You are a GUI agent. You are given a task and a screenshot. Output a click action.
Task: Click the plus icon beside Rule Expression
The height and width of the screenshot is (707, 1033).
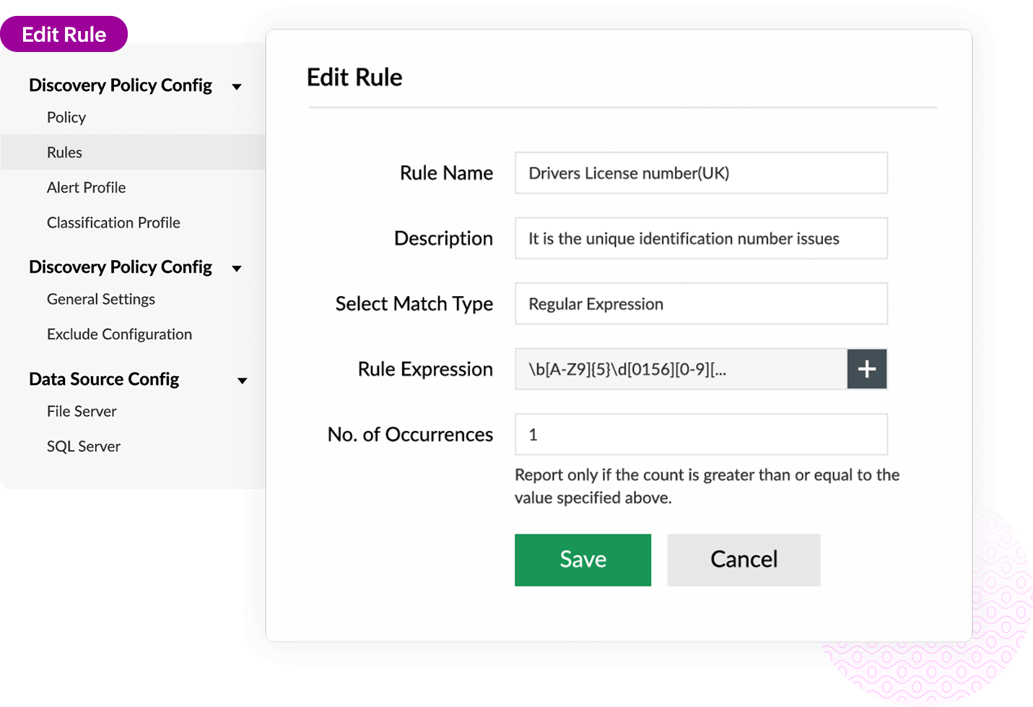(866, 369)
